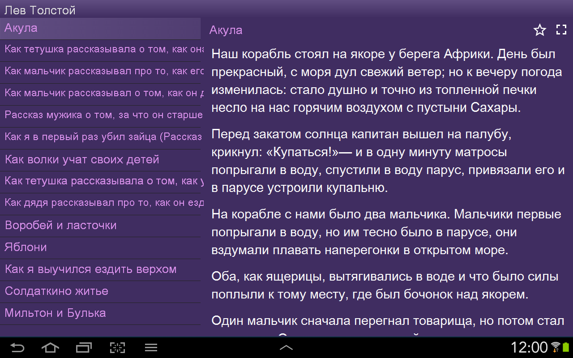Tap the Лев Толстой title at the top
Image resolution: width=573 pixels, height=358 pixels.
coord(40,10)
